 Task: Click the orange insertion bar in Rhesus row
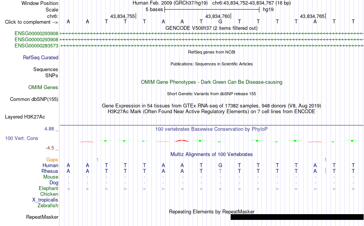tap(325, 171)
